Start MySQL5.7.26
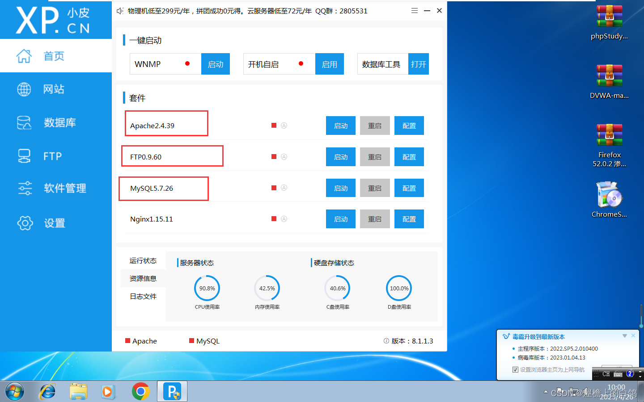644x402 pixels. click(x=341, y=188)
